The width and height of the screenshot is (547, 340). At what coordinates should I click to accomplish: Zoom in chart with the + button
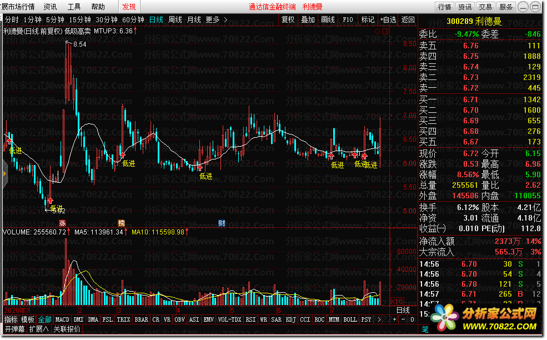click(394, 319)
